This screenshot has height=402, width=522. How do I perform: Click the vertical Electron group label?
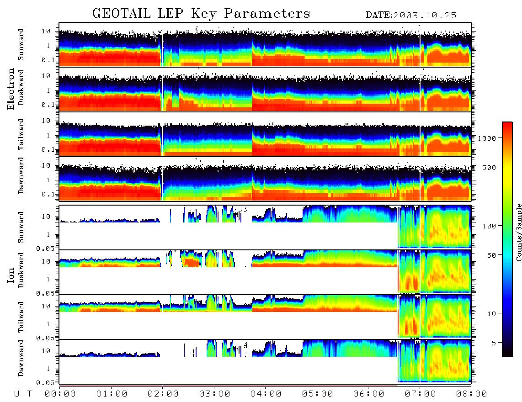coord(11,89)
